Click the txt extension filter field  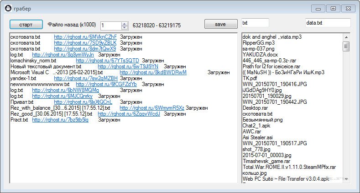tap(255, 23)
